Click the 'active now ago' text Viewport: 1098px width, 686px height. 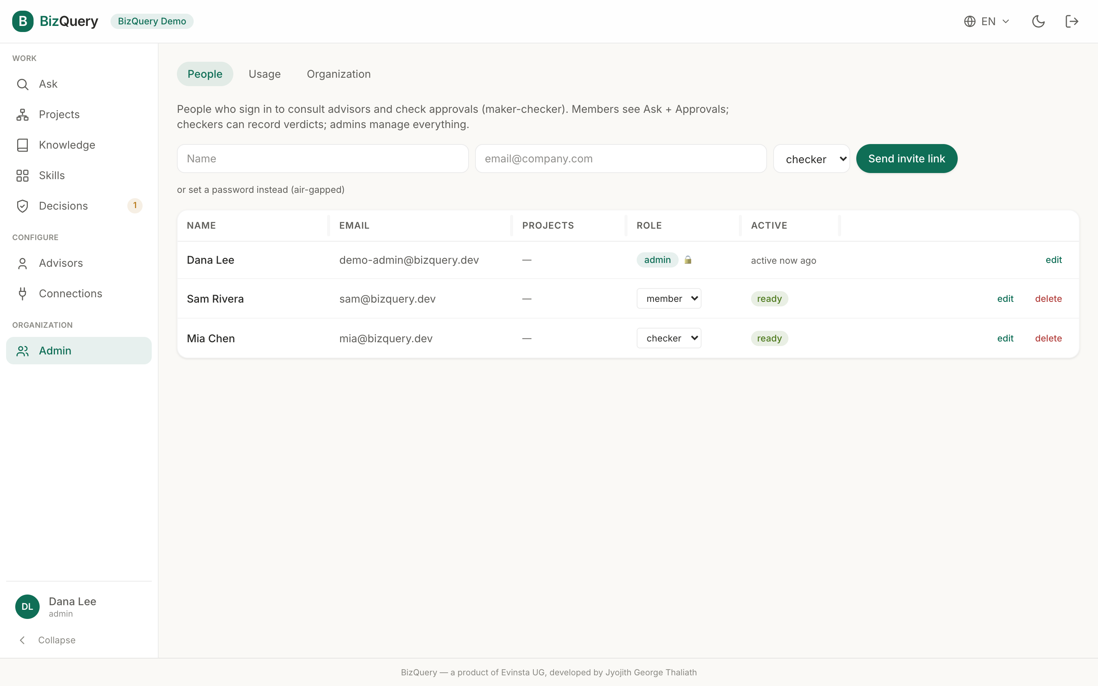tap(783, 260)
